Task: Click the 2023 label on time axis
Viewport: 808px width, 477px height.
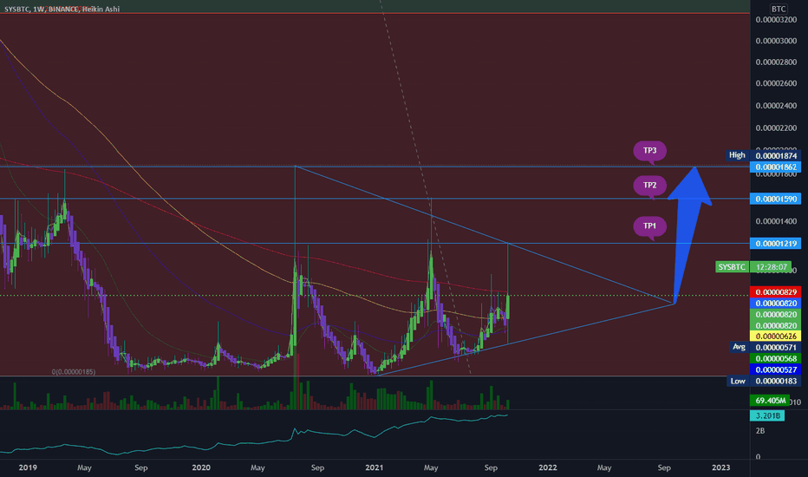Action: 721,467
